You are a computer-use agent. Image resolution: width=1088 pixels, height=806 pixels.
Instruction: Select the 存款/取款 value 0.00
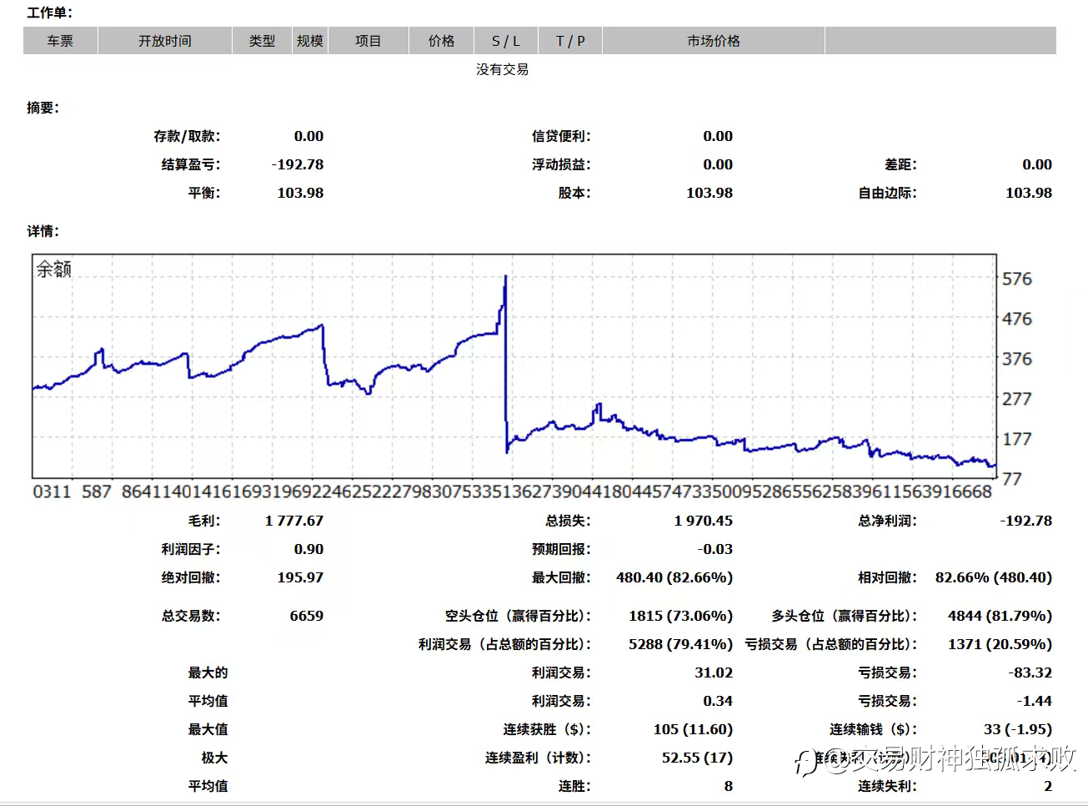click(308, 136)
